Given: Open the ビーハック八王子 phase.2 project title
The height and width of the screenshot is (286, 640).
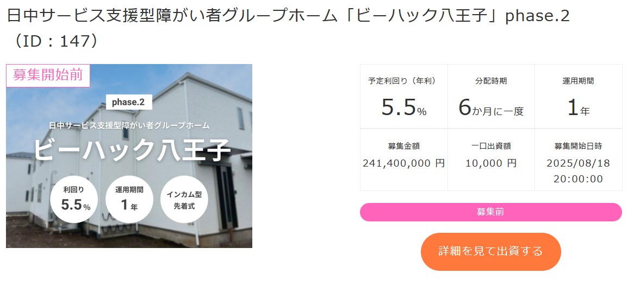Looking at the screenshot, I should [x=288, y=16].
